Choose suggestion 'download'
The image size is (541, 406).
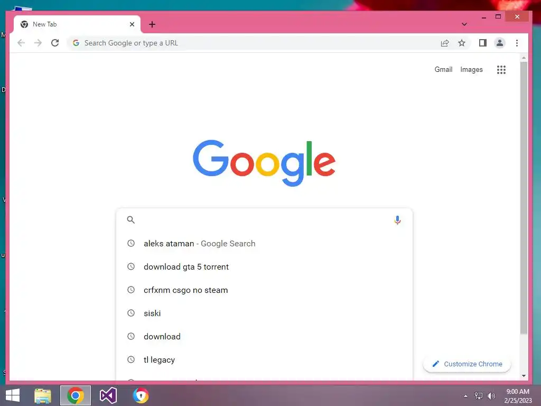point(264,336)
